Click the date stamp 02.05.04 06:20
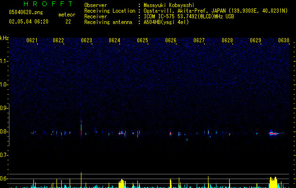The width and height of the screenshot is (296, 188). [x=29, y=22]
